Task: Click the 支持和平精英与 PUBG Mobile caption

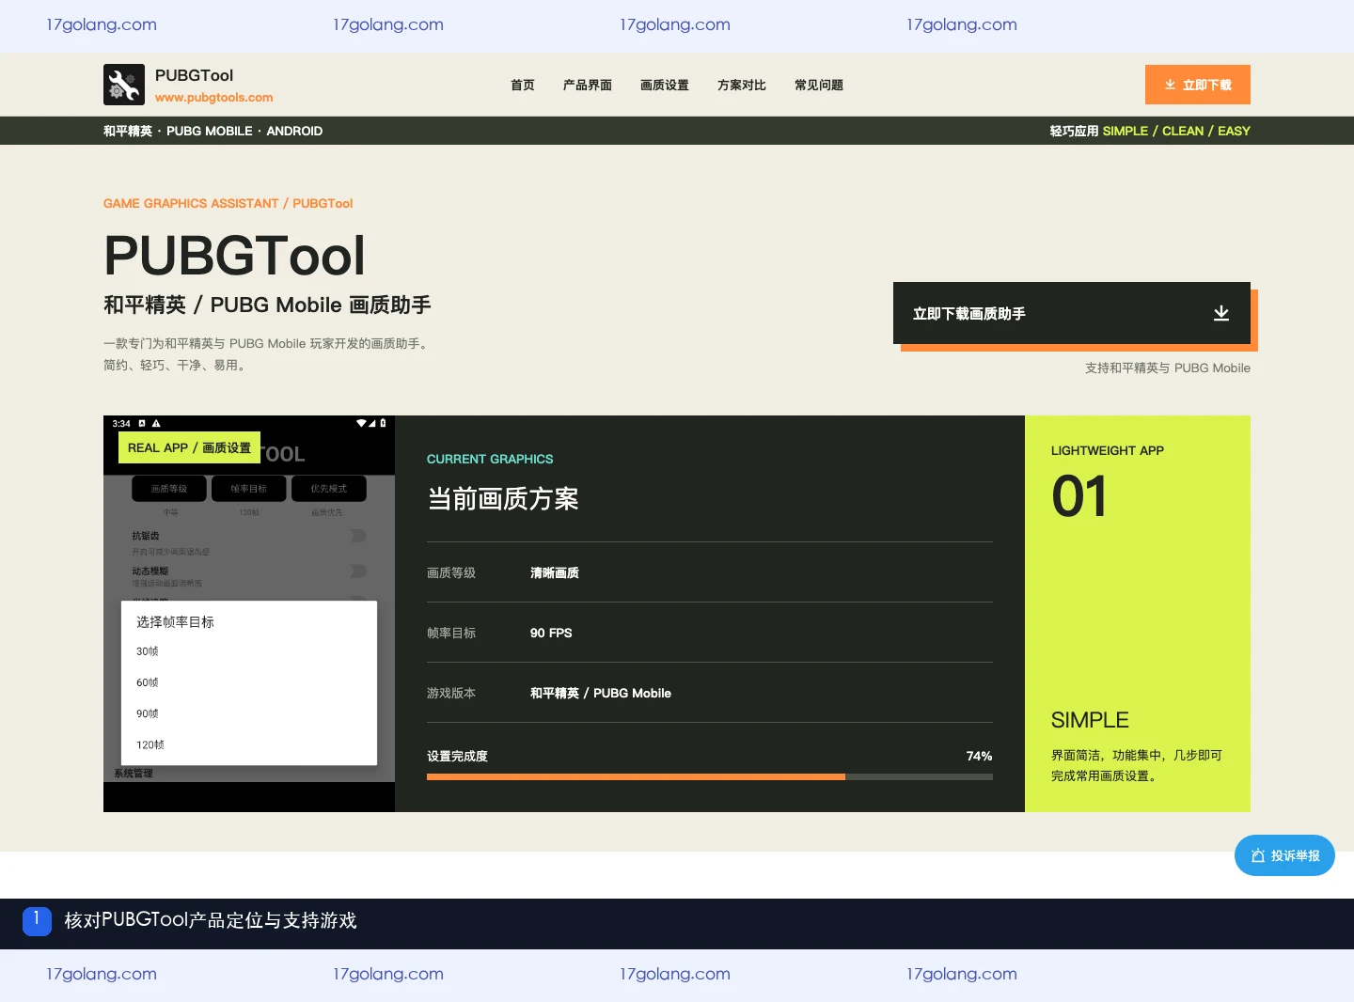Action: click(1168, 368)
